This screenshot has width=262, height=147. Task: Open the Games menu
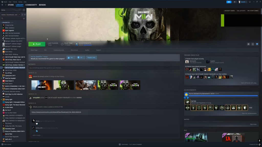[20, 2]
